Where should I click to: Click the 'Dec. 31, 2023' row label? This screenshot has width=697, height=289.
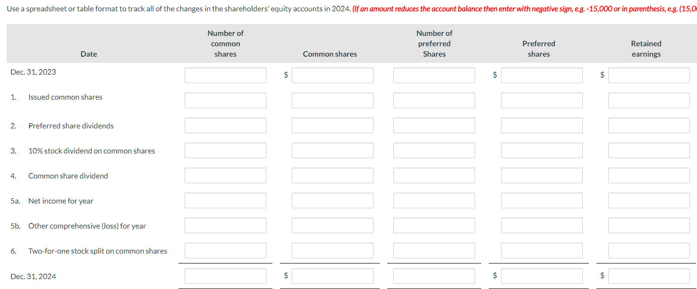(x=33, y=72)
